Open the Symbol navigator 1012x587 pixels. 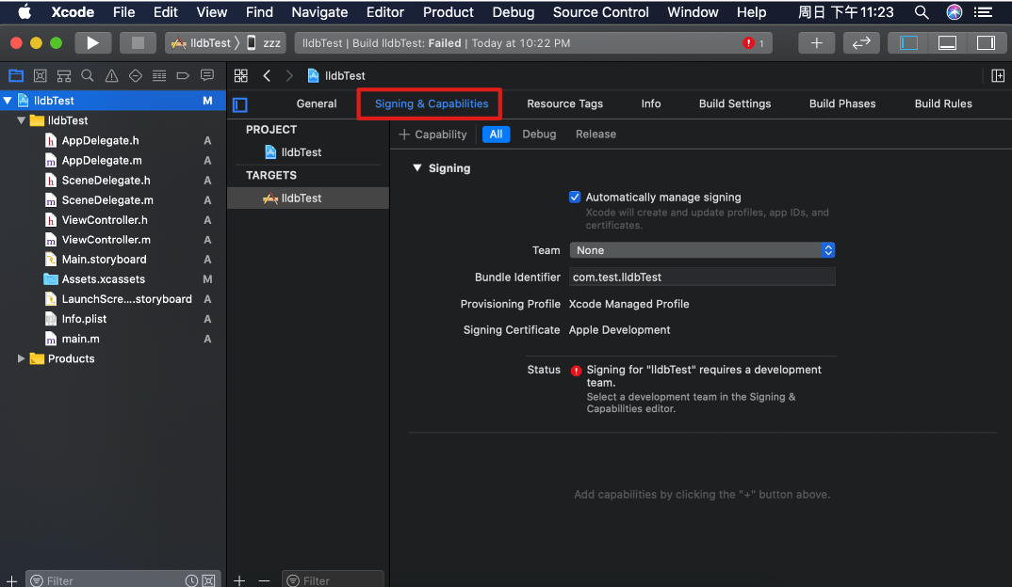(64, 76)
